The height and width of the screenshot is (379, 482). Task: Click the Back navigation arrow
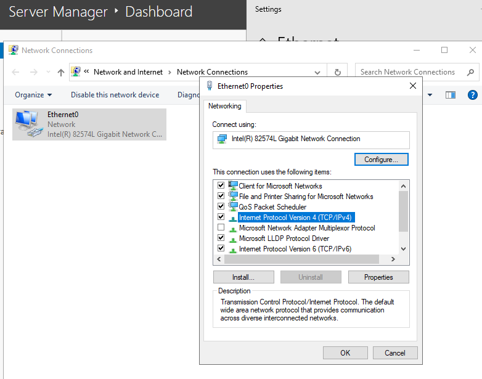click(x=16, y=72)
